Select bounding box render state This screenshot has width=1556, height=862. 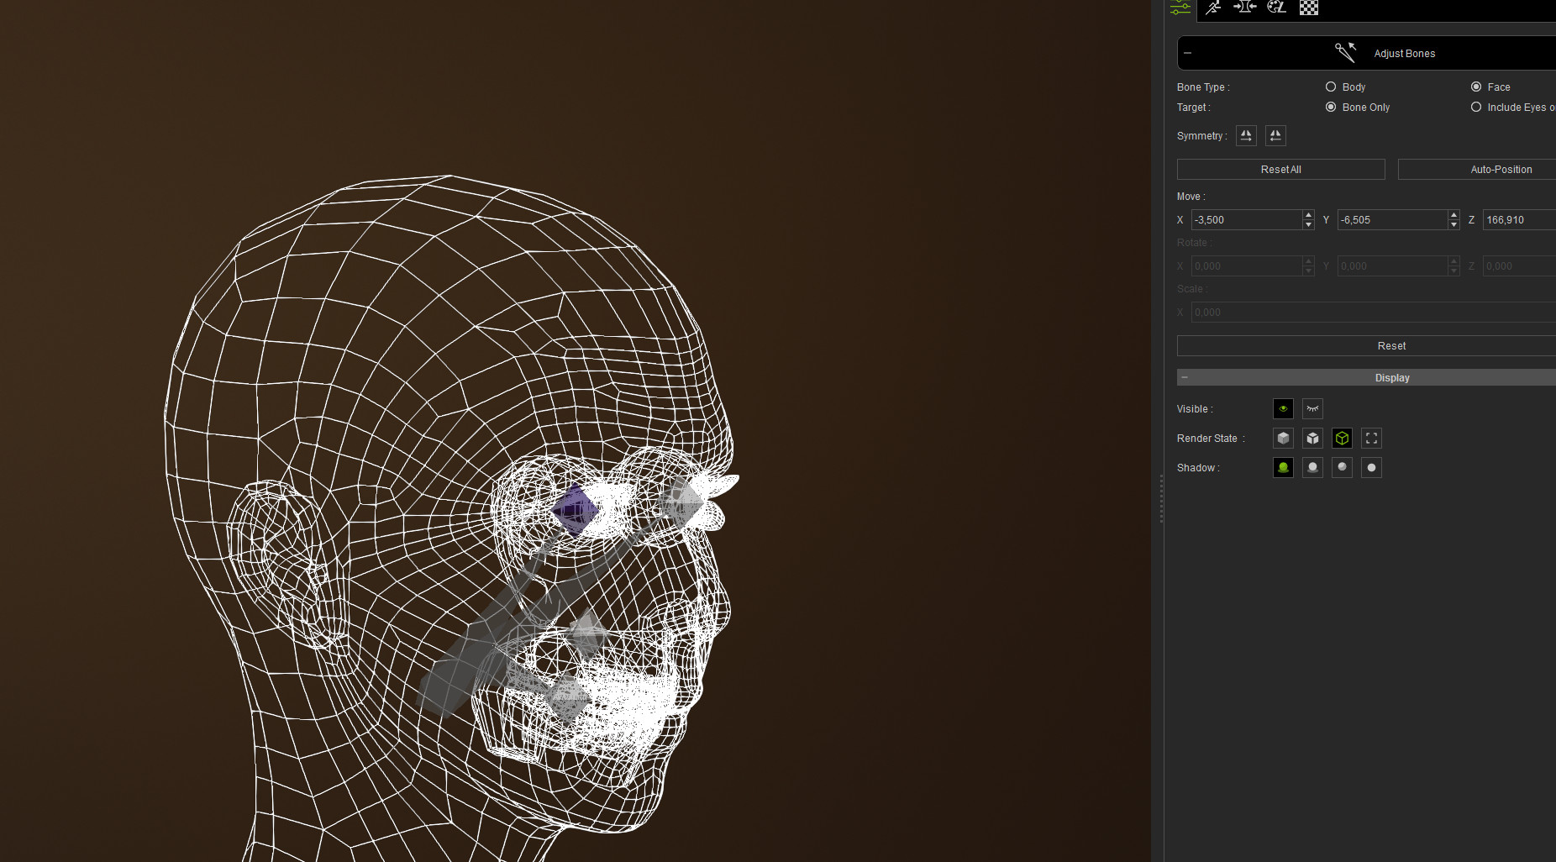(1371, 438)
